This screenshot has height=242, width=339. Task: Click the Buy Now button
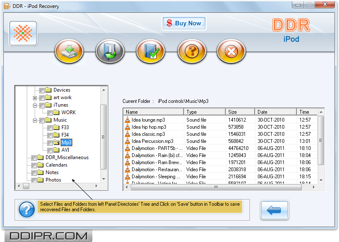184,23
